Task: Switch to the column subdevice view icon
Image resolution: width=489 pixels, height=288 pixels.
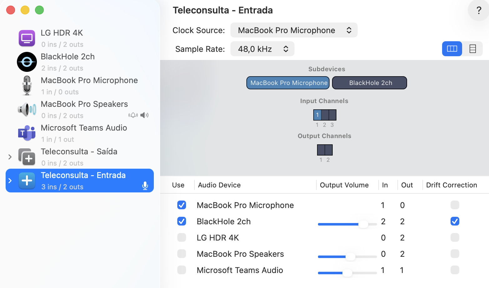Action: [452, 49]
